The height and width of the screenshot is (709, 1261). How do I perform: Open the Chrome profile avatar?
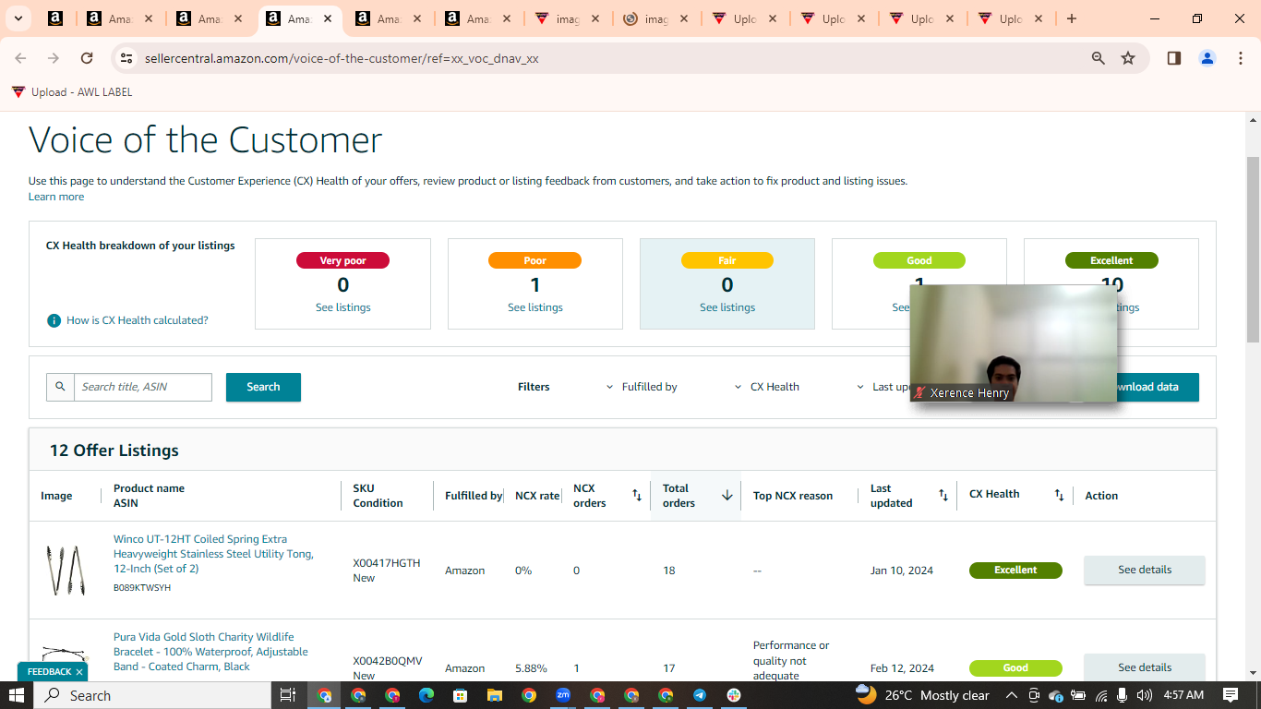[x=1207, y=58]
